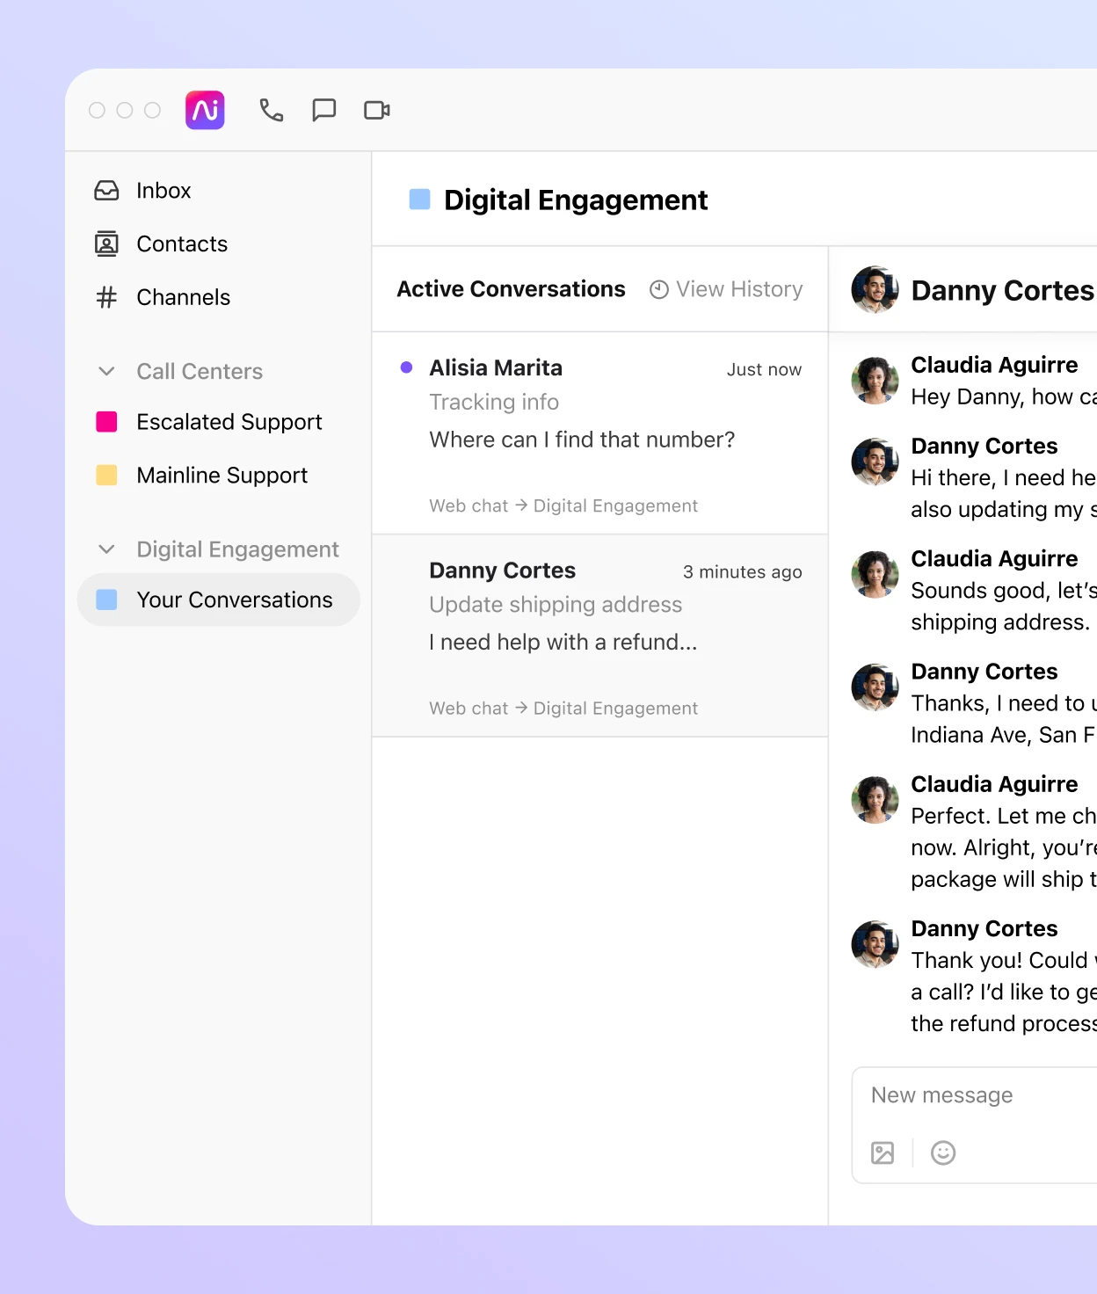The image size is (1097, 1294).
Task: Attach an image in the message composer
Action: pyautogui.click(x=883, y=1152)
